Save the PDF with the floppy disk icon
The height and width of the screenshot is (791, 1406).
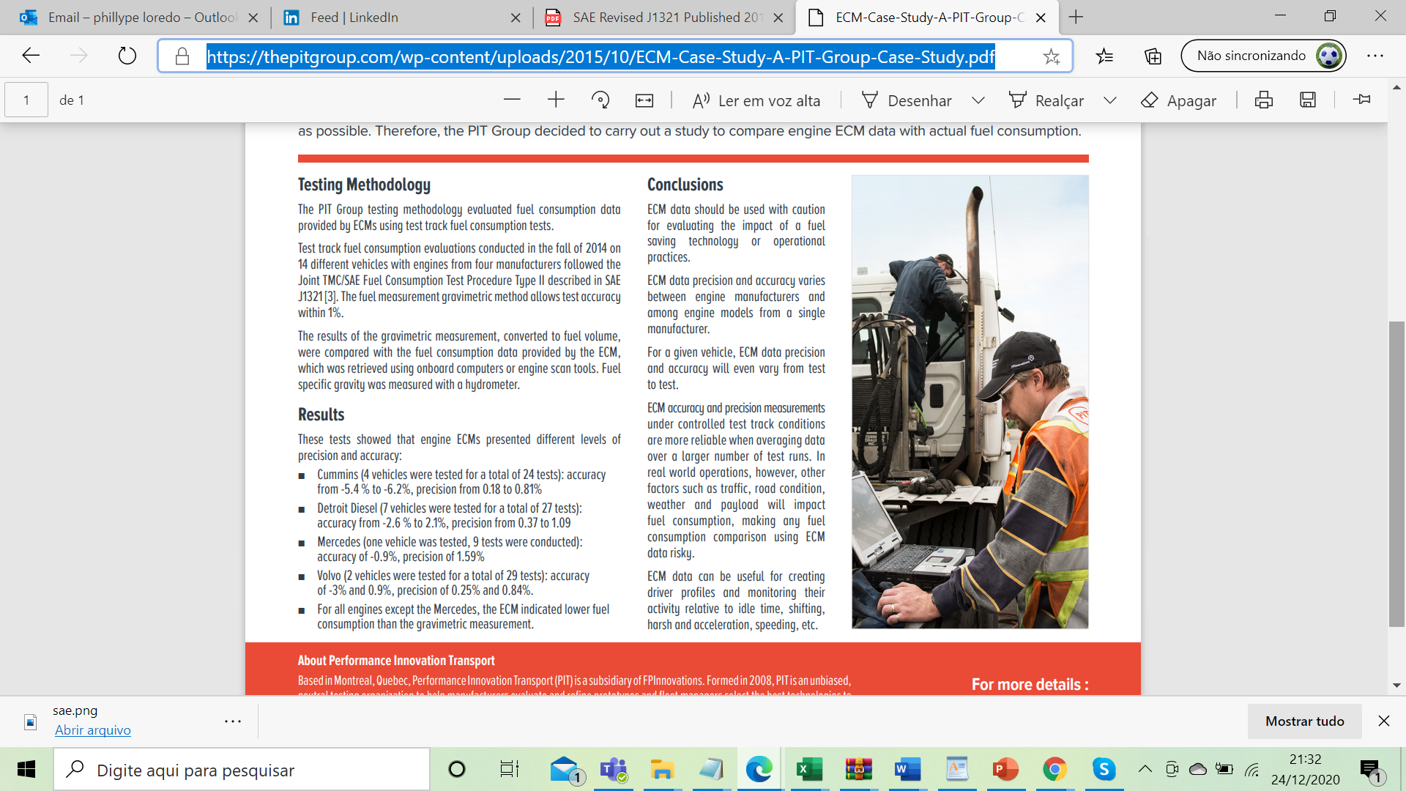tap(1308, 100)
